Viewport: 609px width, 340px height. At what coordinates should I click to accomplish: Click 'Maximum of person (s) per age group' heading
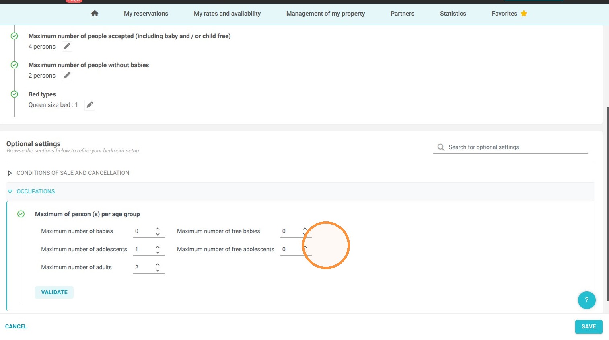click(x=87, y=214)
